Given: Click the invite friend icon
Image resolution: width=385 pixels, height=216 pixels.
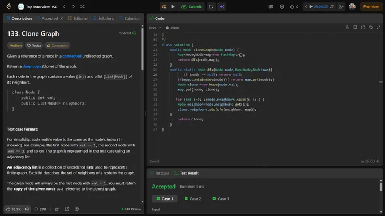Looking at the screenshot, I should (341, 7).
